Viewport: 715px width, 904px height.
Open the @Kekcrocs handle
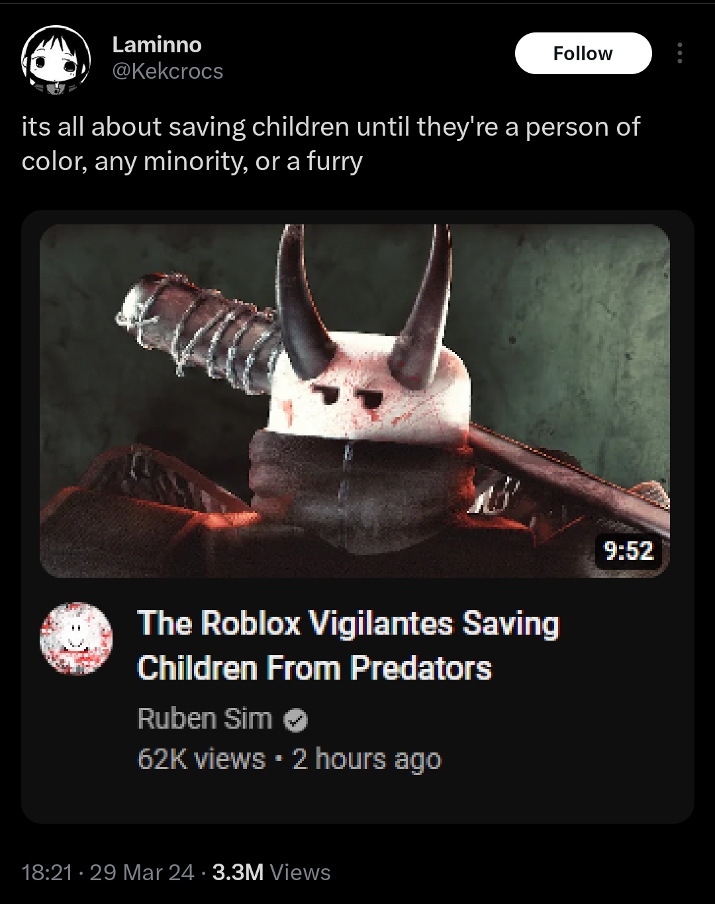coord(167,71)
